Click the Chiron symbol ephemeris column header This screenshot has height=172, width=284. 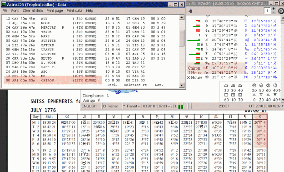pos(260,116)
